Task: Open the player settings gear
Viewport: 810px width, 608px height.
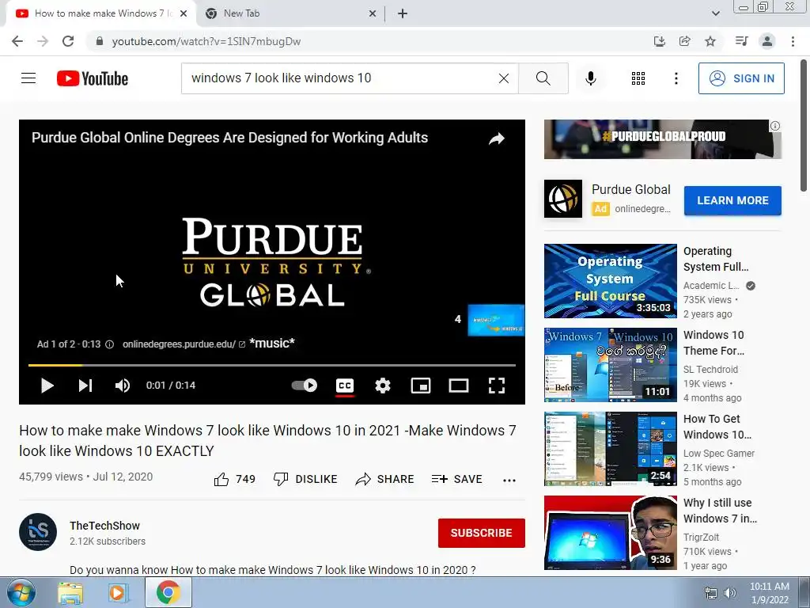Action: pos(383,386)
